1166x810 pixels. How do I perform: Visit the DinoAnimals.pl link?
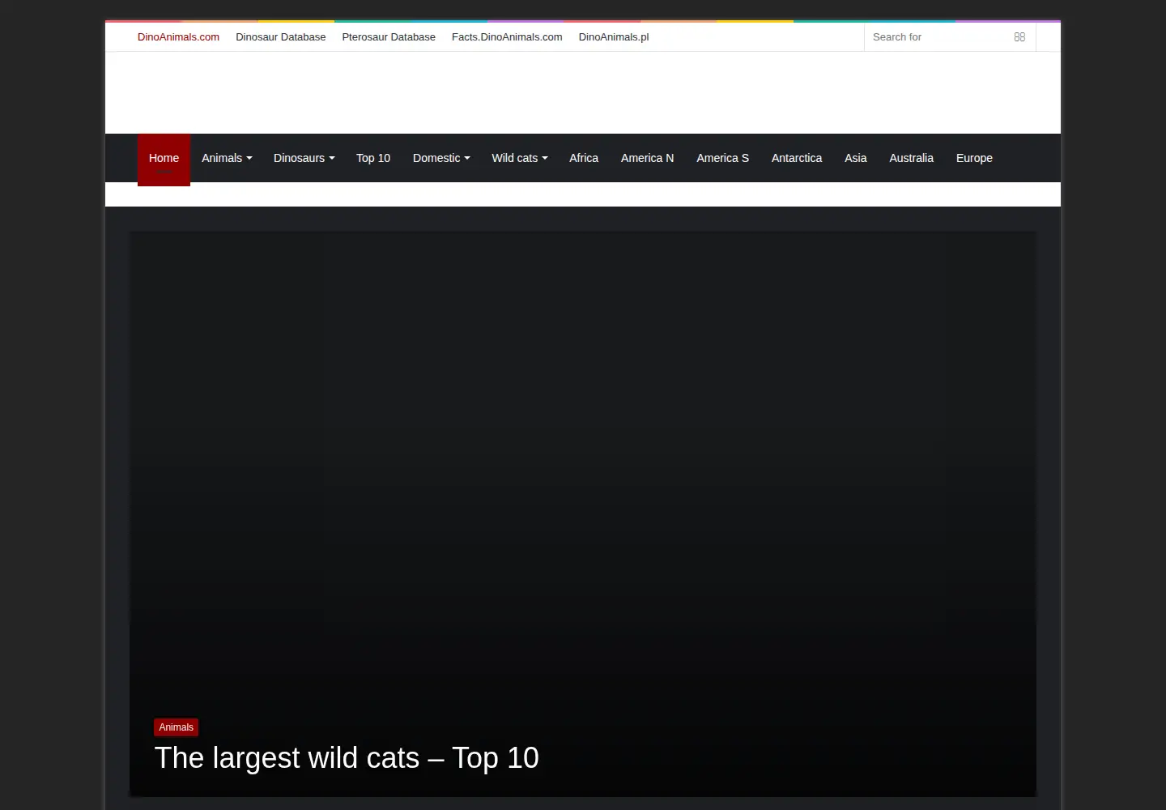[x=614, y=37]
